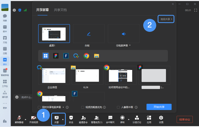Screen dimensions: 199x127
Task: Expand 仅电脑声音 dropdown arrow
Action: pyautogui.click(x=130, y=46)
